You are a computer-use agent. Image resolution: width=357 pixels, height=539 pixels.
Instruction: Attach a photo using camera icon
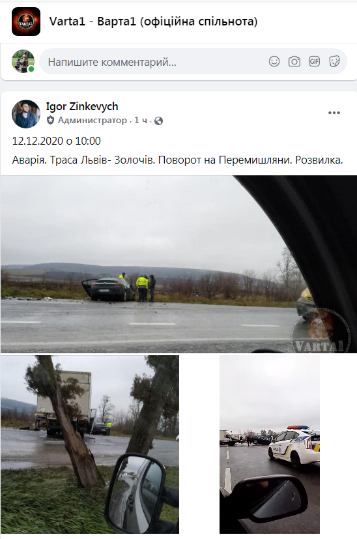(294, 61)
